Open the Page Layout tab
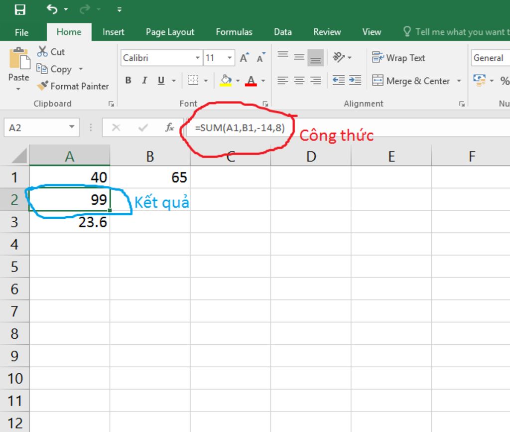510x432 pixels. (x=170, y=32)
